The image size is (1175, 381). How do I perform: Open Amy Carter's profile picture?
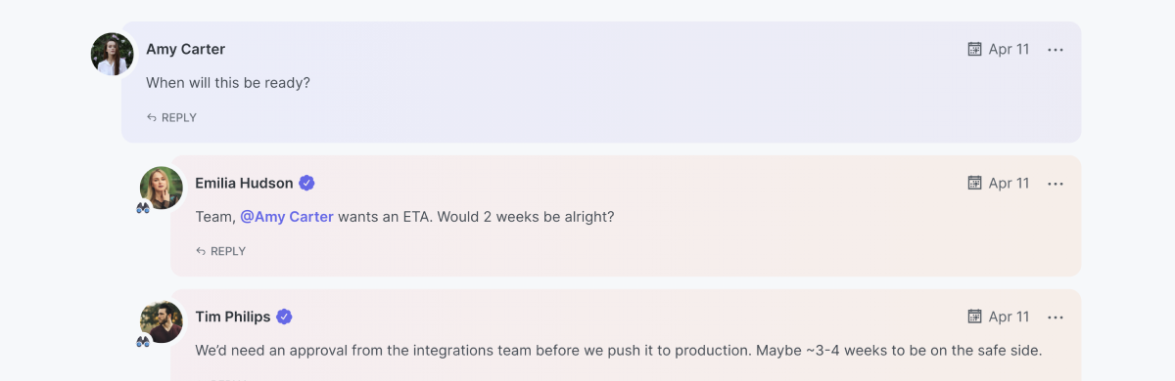coord(113,54)
